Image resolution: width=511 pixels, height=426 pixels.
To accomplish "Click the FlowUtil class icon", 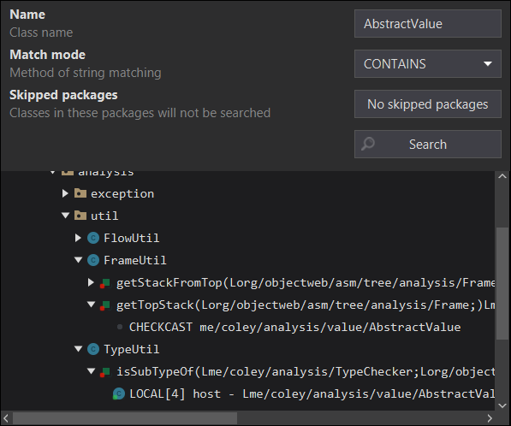I will pyautogui.click(x=93, y=238).
